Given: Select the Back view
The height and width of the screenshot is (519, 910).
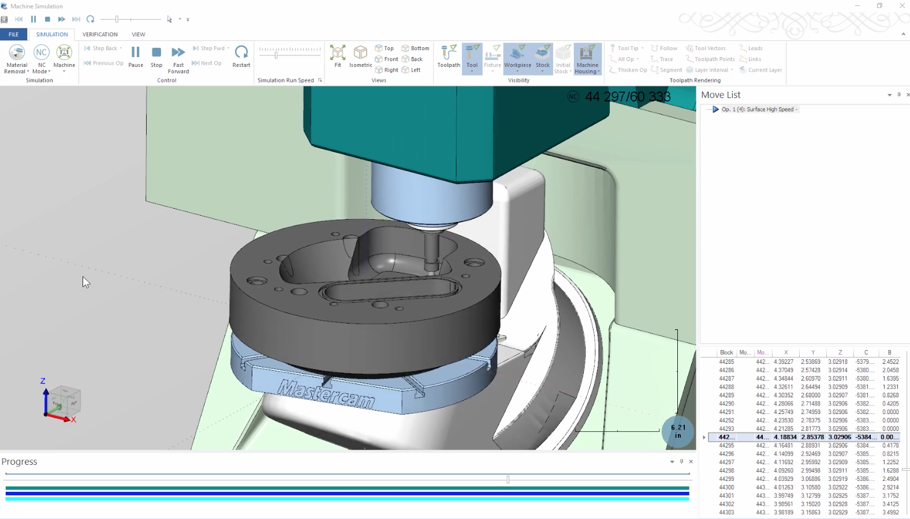Looking at the screenshot, I should coord(412,59).
